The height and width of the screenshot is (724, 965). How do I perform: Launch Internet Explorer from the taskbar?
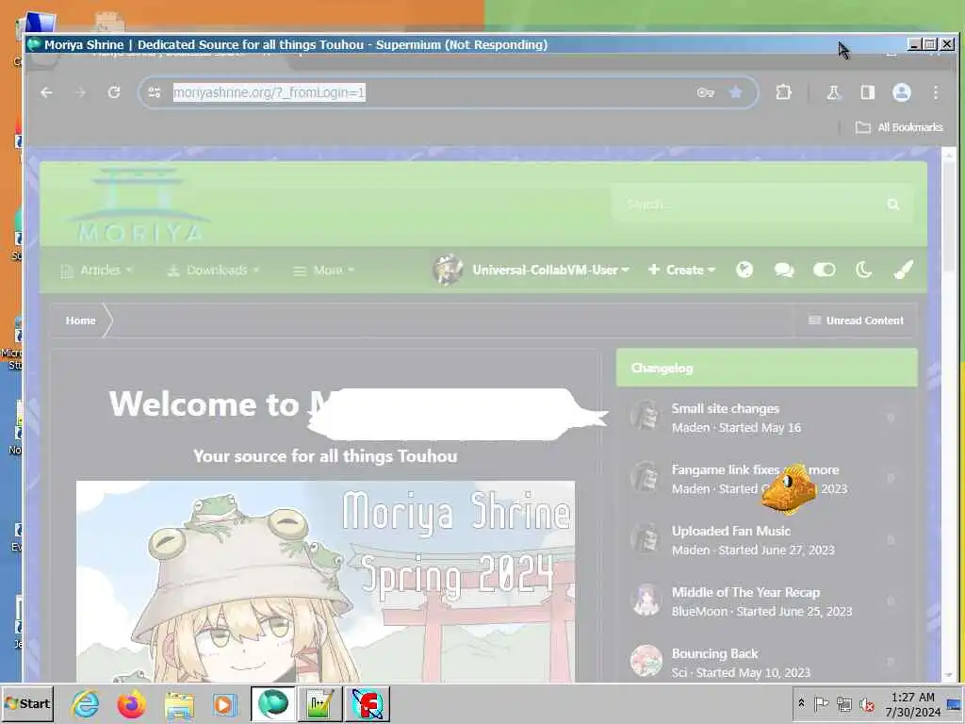point(85,704)
